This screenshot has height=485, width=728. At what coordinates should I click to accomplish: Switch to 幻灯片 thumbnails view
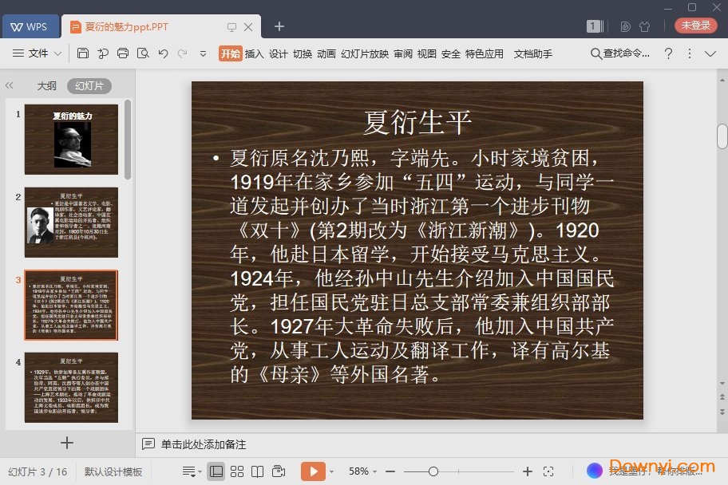click(x=89, y=86)
